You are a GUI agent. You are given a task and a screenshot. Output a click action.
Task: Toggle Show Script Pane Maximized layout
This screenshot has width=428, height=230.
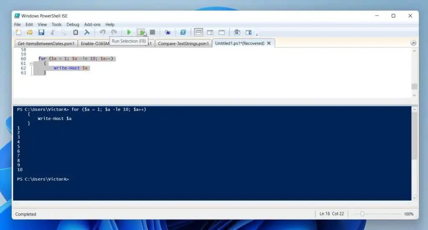[222, 32]
